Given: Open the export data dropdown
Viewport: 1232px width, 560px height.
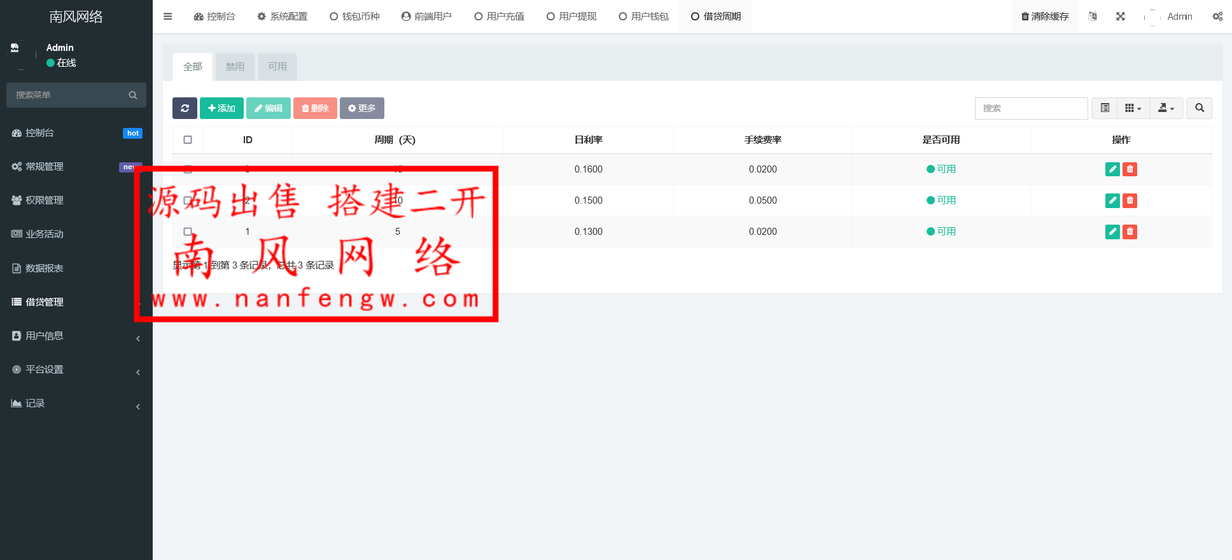Looking at the screenshot, I should (1166, 108).
